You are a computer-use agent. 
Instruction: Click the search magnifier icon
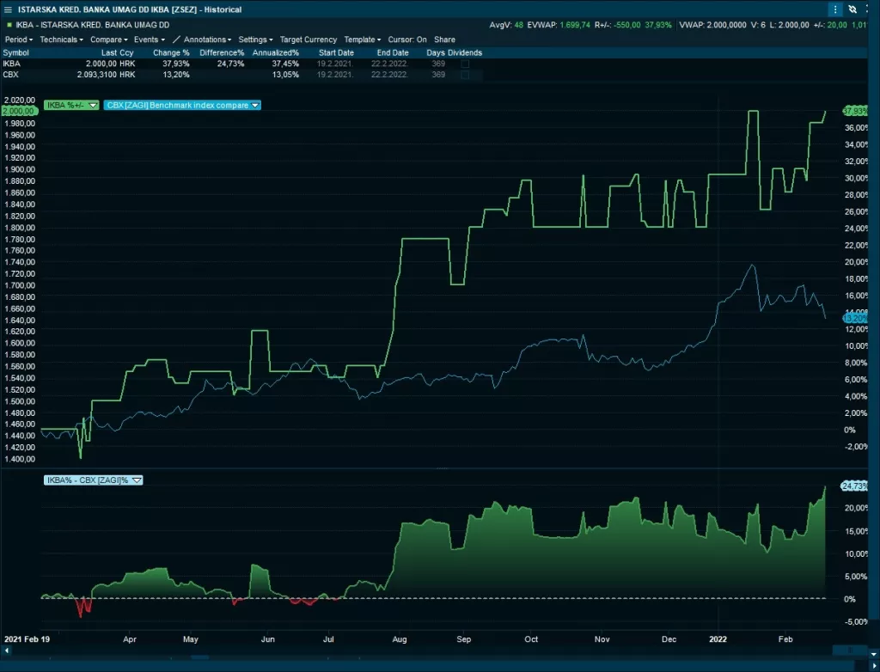869,9
